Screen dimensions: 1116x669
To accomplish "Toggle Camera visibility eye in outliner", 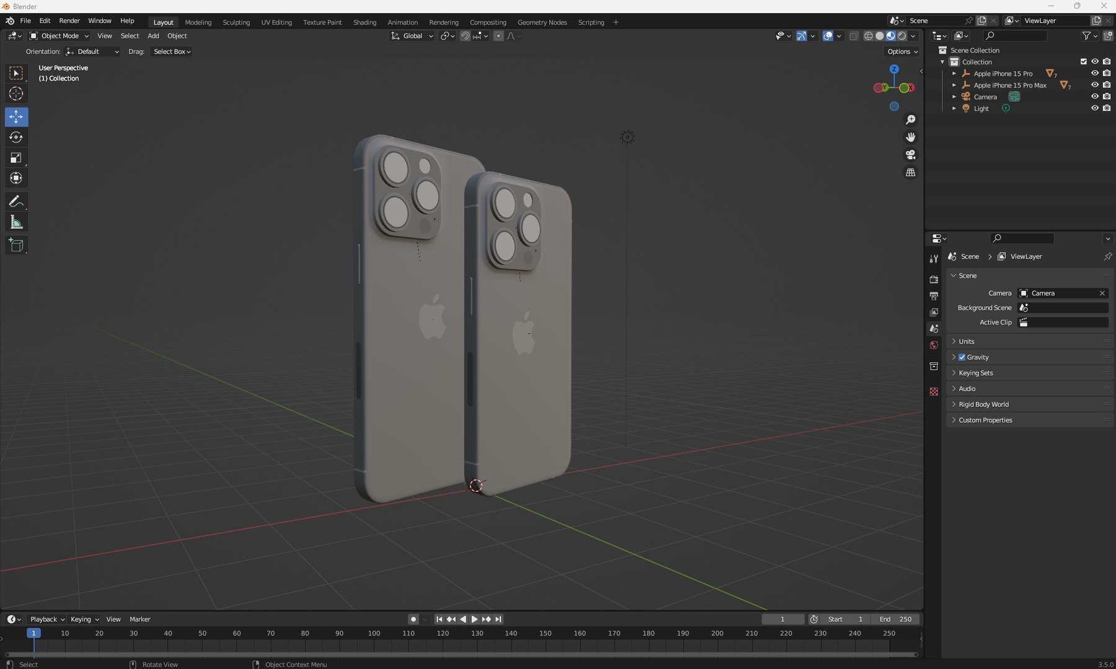I will pyautogui.click(x=1095, y=97).
